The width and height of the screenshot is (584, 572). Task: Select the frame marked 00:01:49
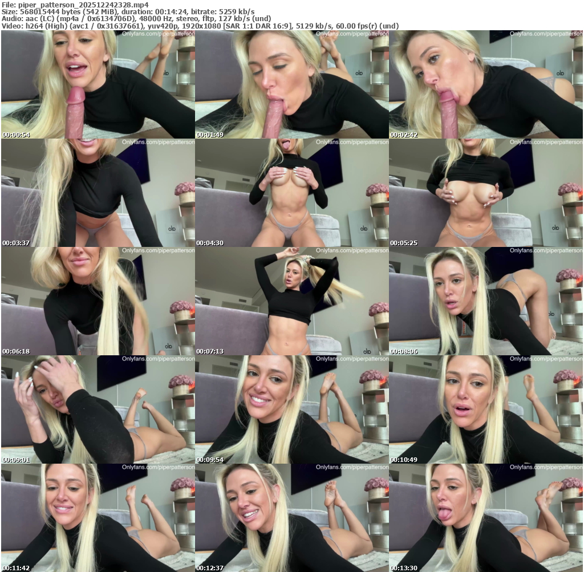click(x=291, y=84)
